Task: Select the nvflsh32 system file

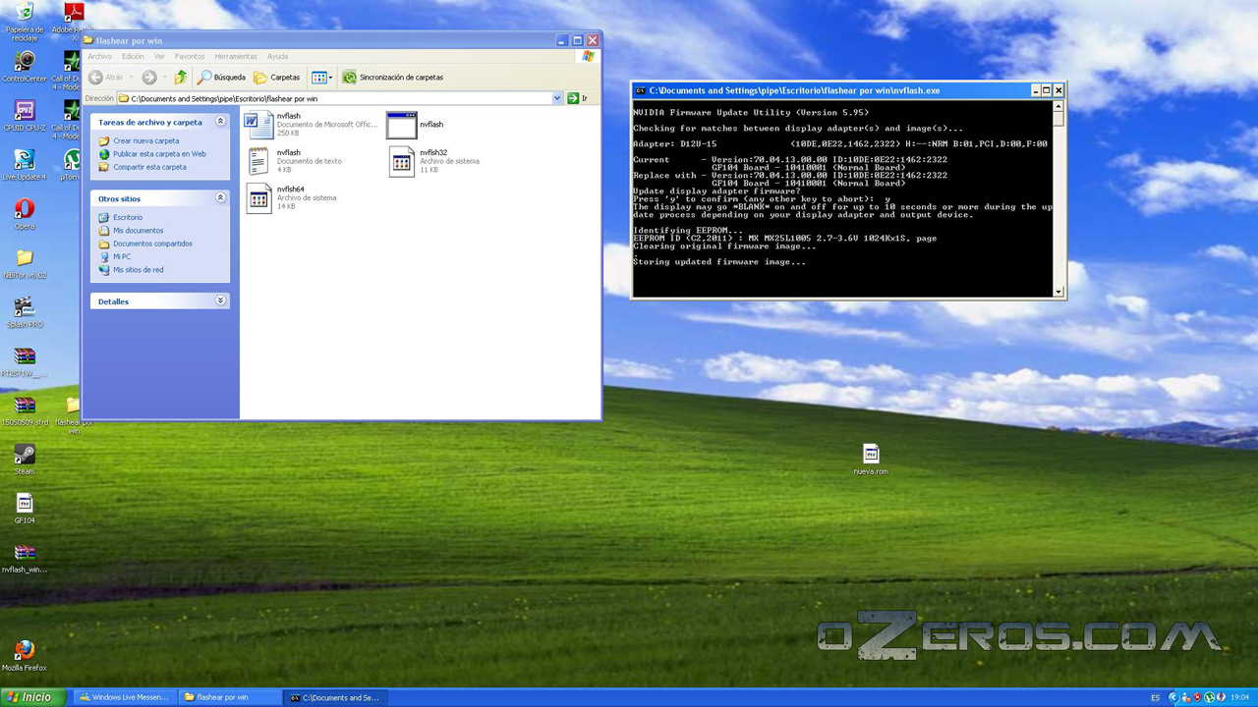Action: (x=401, y=161)
